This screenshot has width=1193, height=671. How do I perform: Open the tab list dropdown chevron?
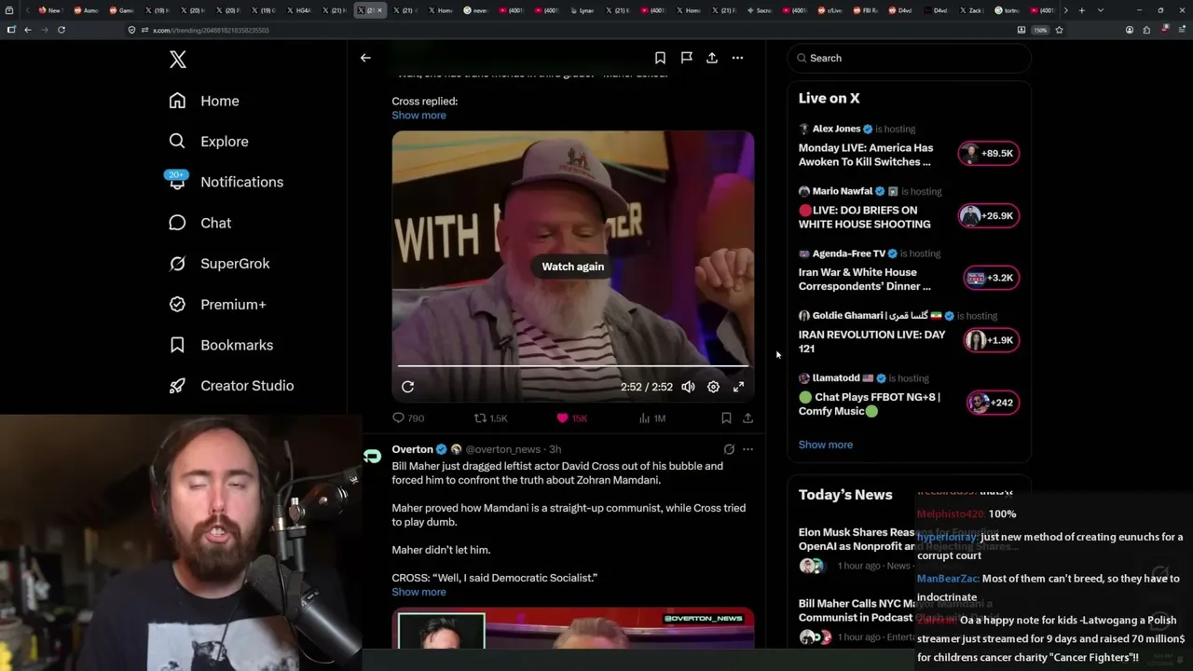click(x=1101, y=10)
